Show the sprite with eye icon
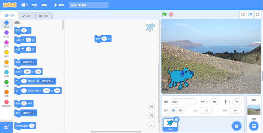The image size is (263, 133). tap(173, 110)
